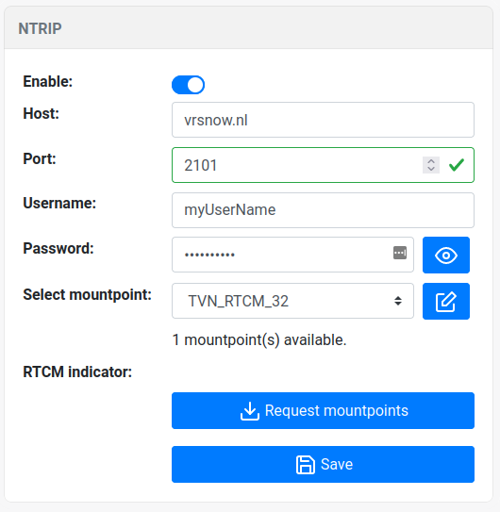The width and height of the screenshot is (500, 512).
Task: Click the download icon on Request mountpoints
Action: click(250, 411)
